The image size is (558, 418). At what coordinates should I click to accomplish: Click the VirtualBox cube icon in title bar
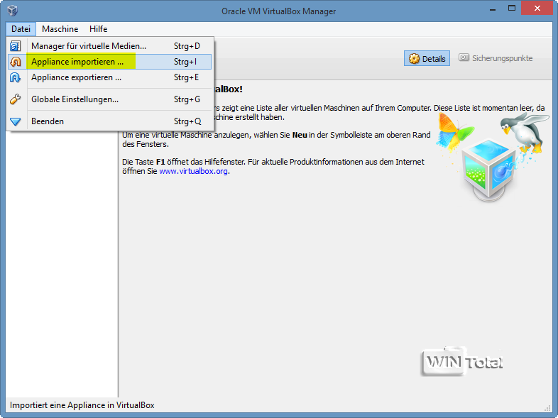pyautogui.click(x=13, y=11)
